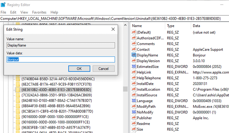The image size is (229, 133).
Task: Select the InstallLocation string icon
Action: [134, 89]
